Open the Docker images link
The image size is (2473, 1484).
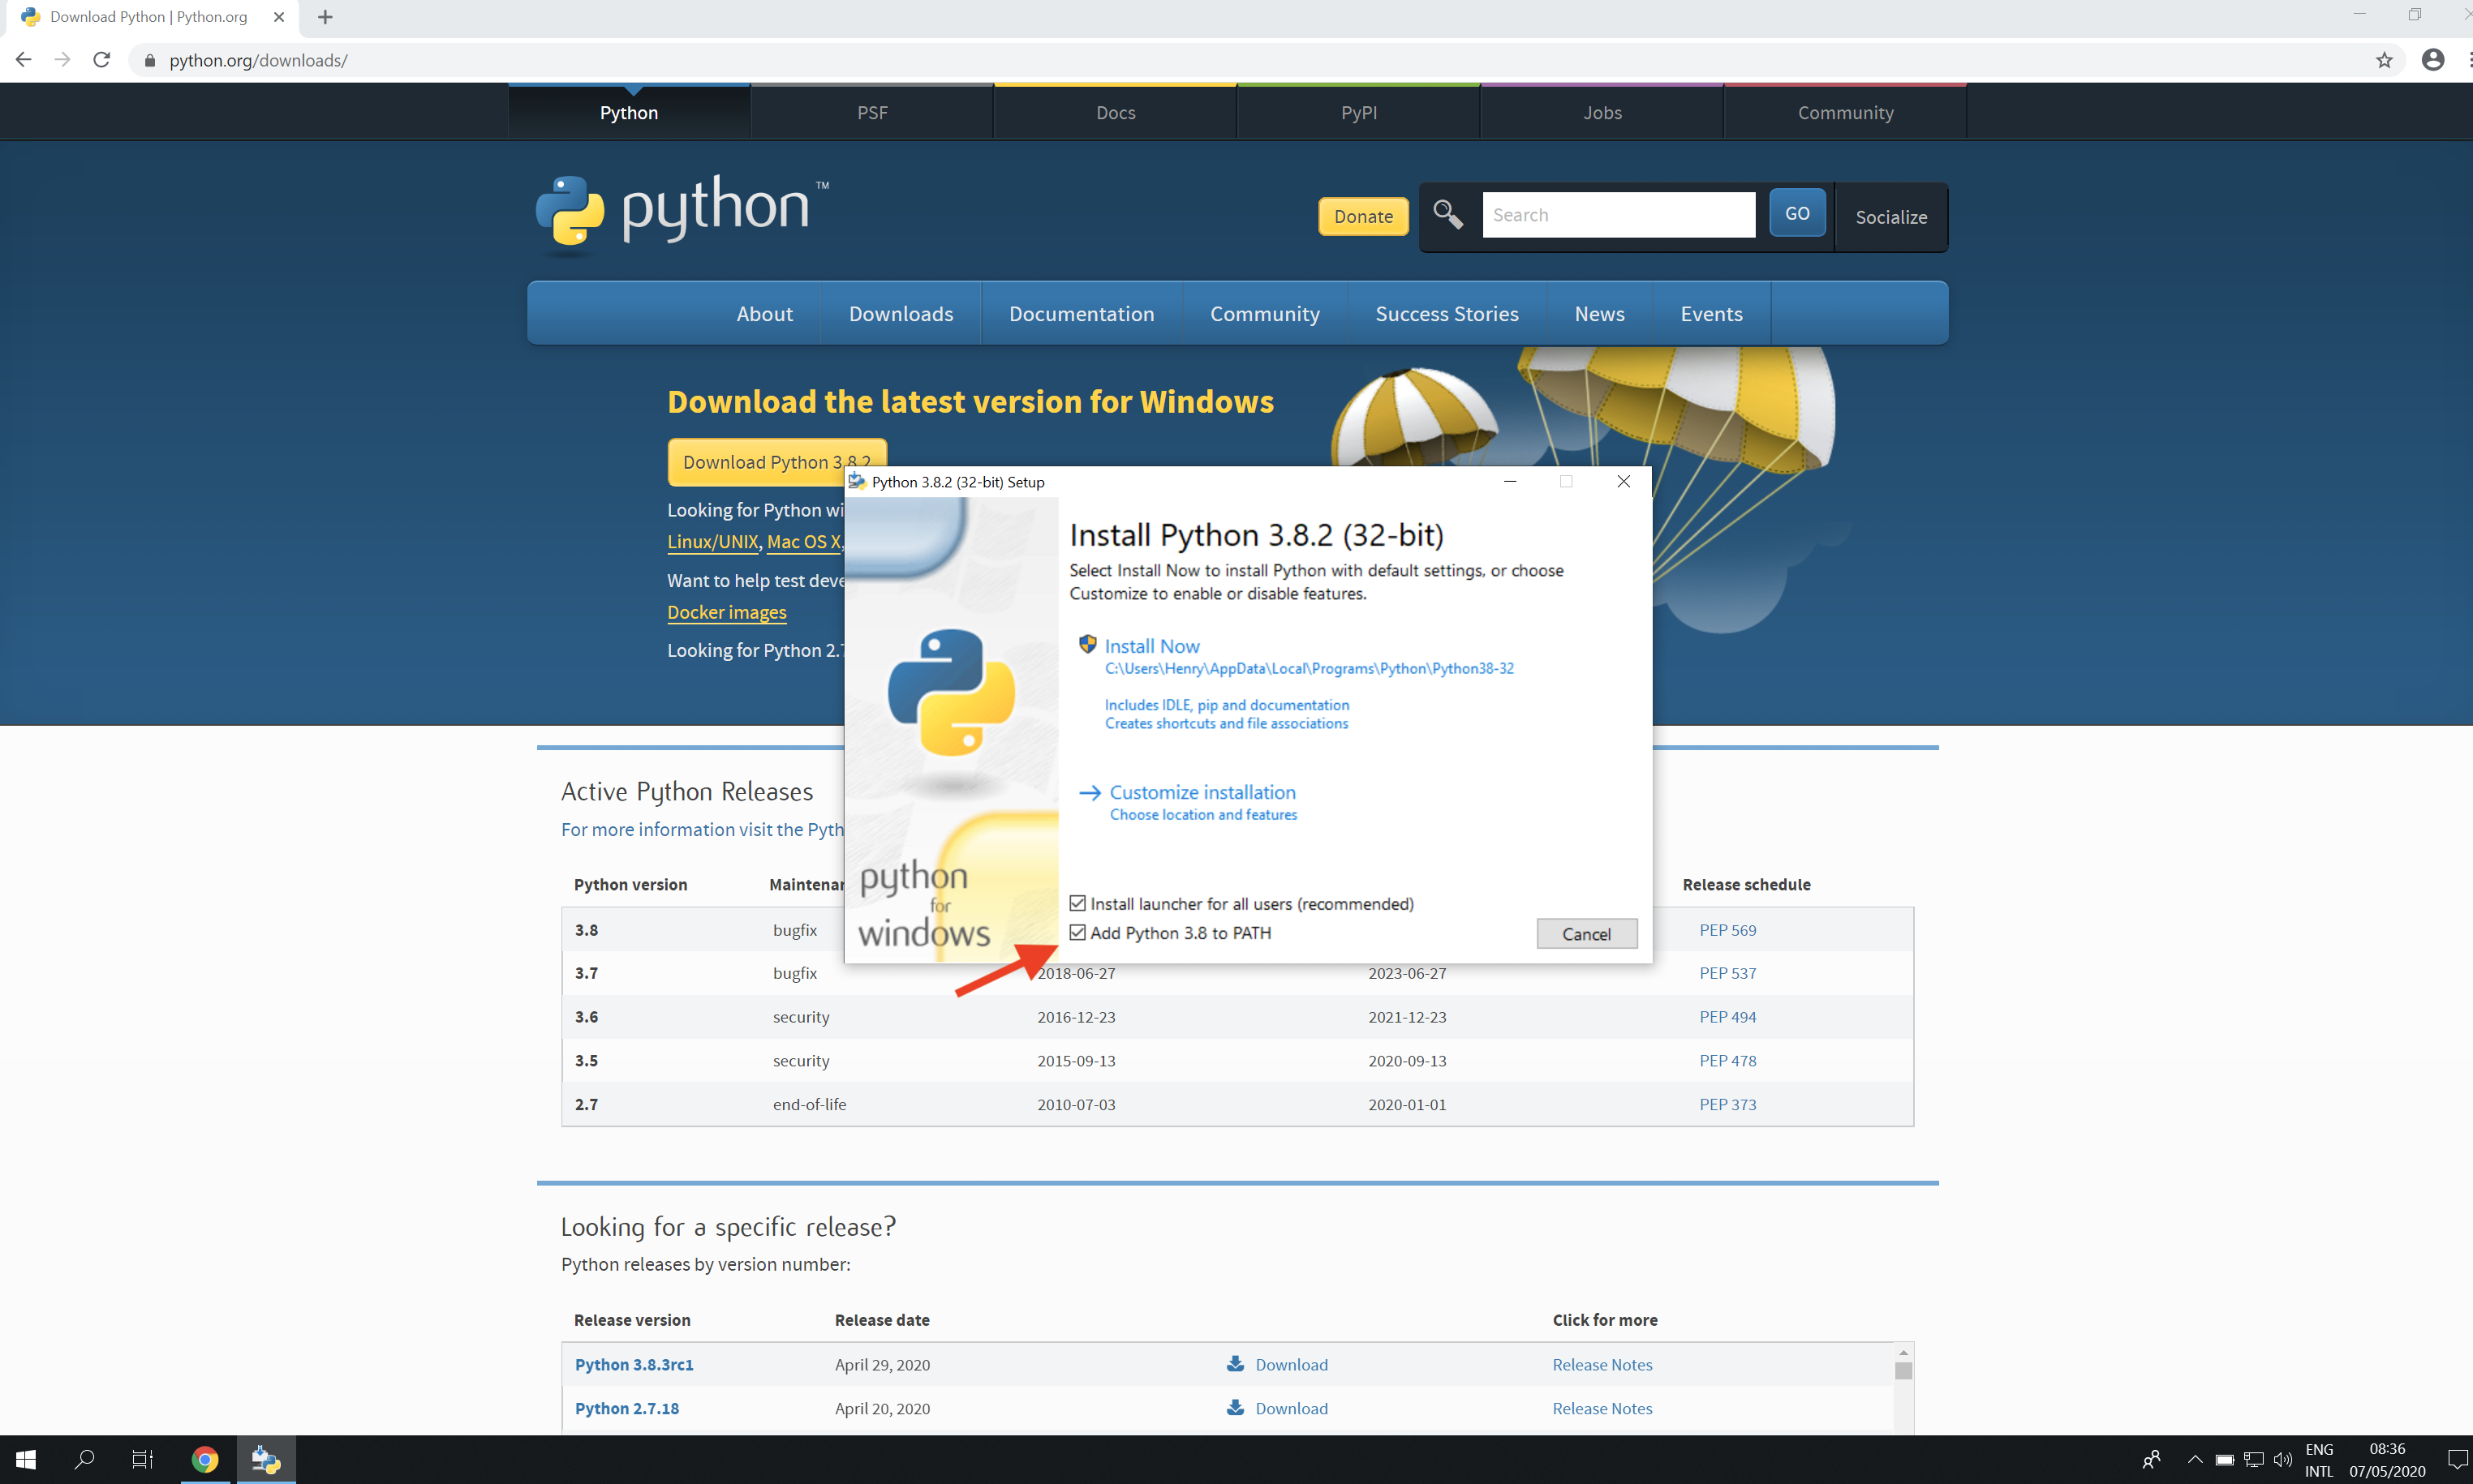726,612
